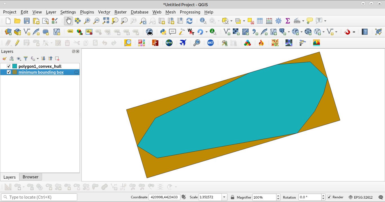Expand the Select Features dropdown
The width and height of the screenshot is (385, 202).
pos(231,21)
